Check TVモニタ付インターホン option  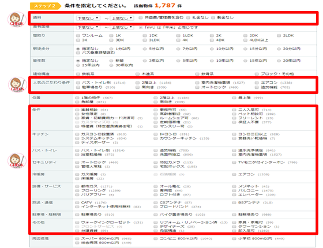tap(234, 163)
